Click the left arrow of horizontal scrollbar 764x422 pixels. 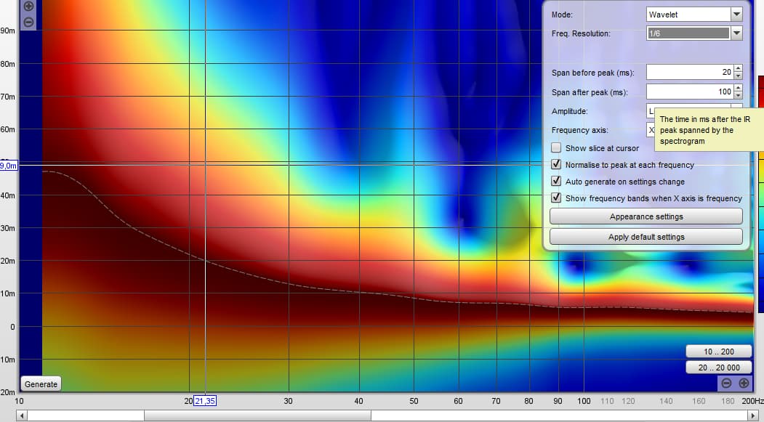[21, 416]
